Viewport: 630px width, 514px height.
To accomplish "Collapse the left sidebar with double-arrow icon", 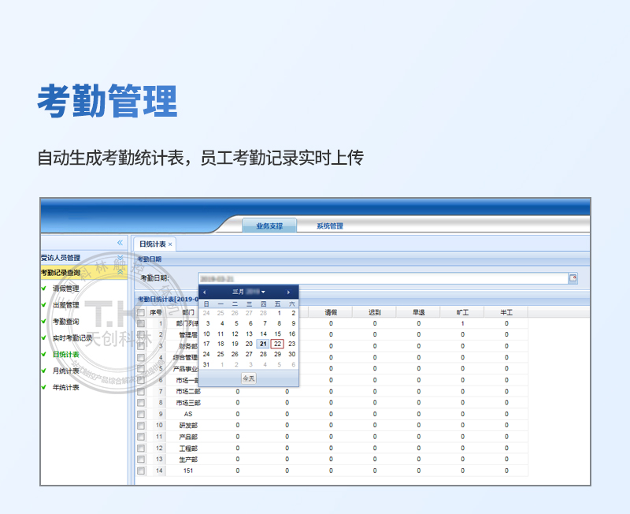I will coord(120,243).
